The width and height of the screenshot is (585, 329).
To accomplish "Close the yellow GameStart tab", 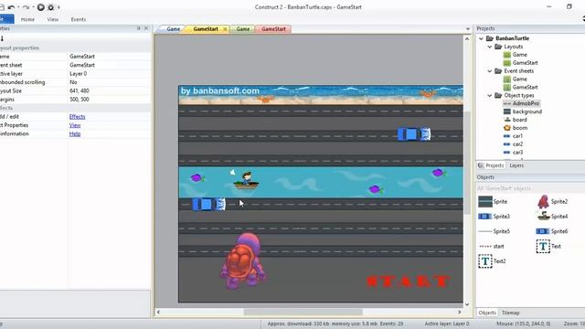I will (x=226, y=29).
